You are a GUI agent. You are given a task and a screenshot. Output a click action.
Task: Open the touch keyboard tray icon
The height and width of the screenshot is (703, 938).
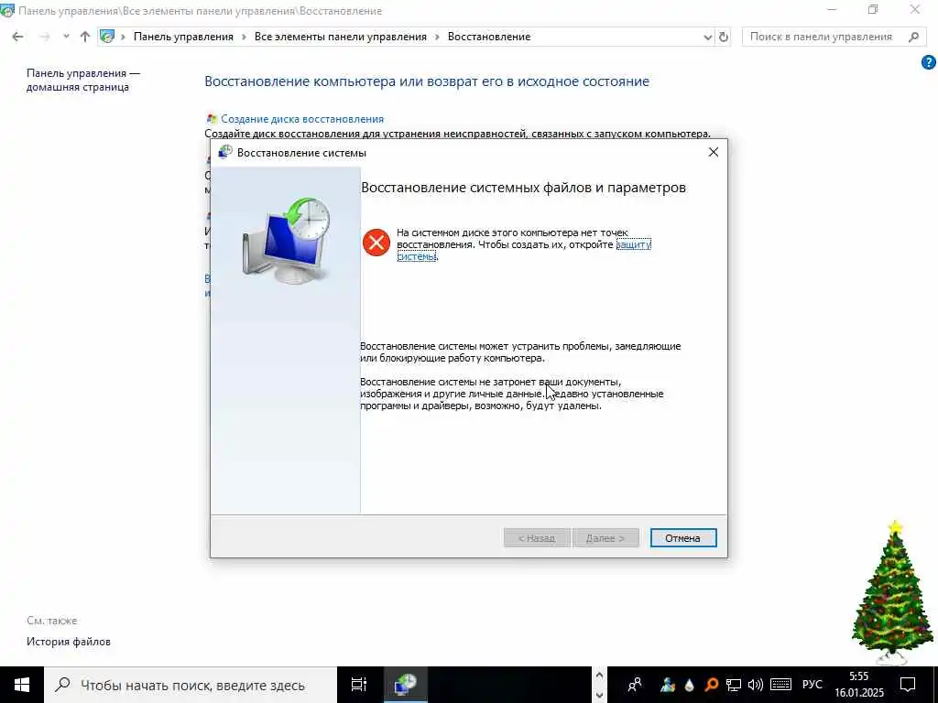(780, 685)
